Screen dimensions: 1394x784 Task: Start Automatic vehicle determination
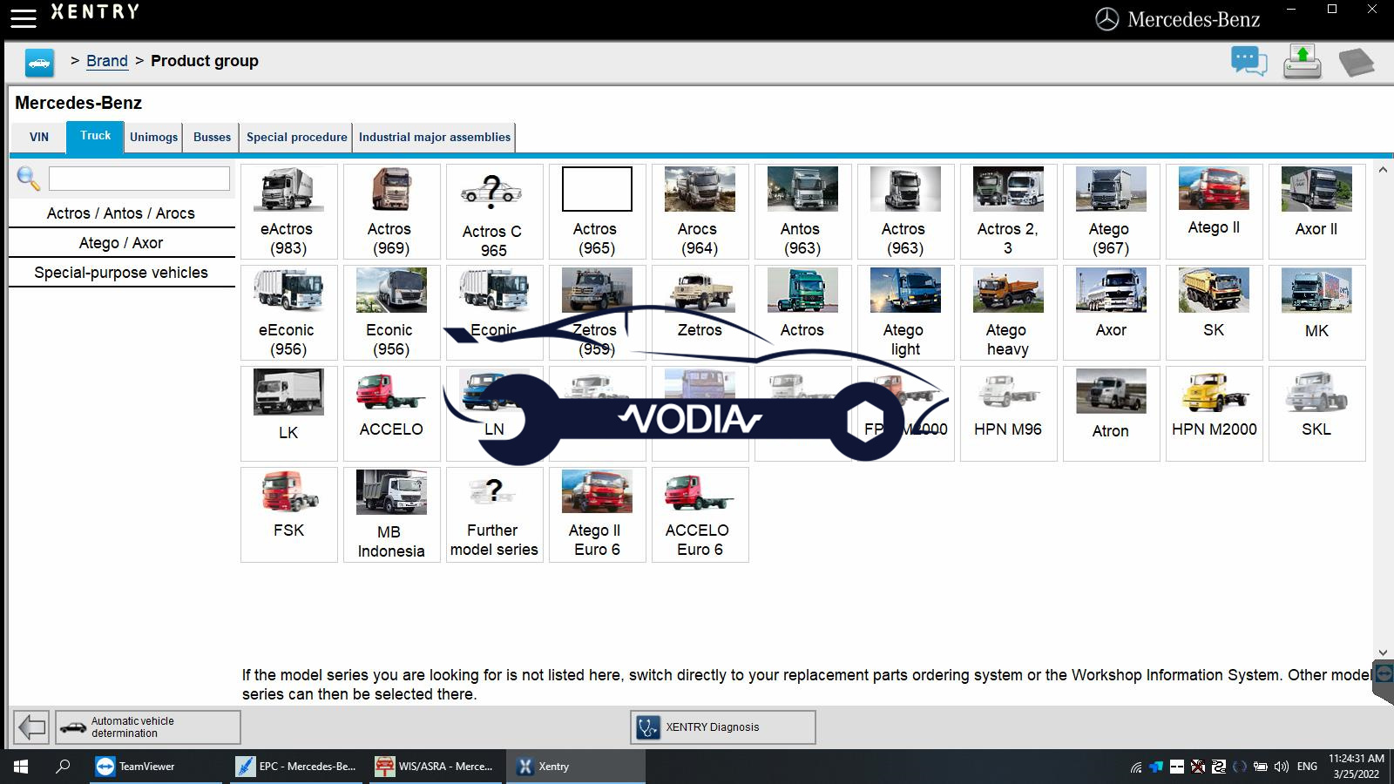click(x=148, y=727)
